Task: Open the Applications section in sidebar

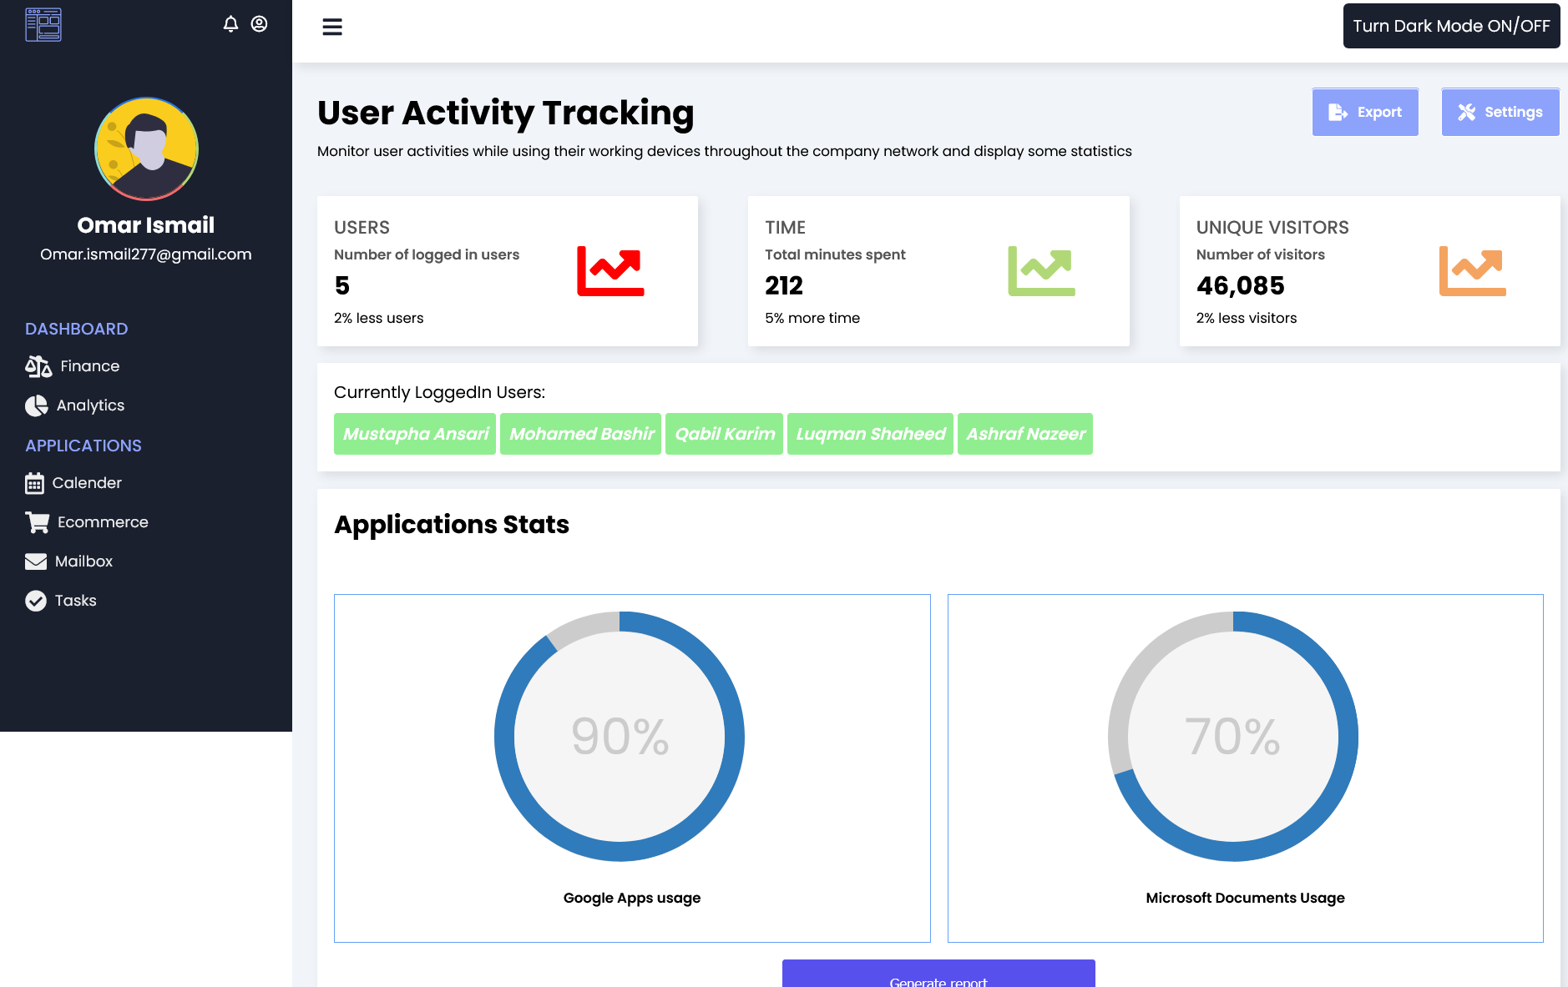Action: click(x=83, y=446)
